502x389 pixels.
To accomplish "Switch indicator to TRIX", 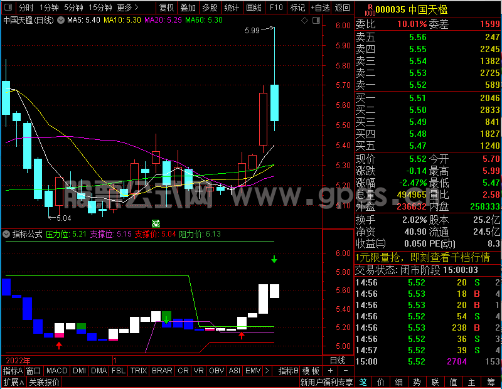I will point(139,371).
